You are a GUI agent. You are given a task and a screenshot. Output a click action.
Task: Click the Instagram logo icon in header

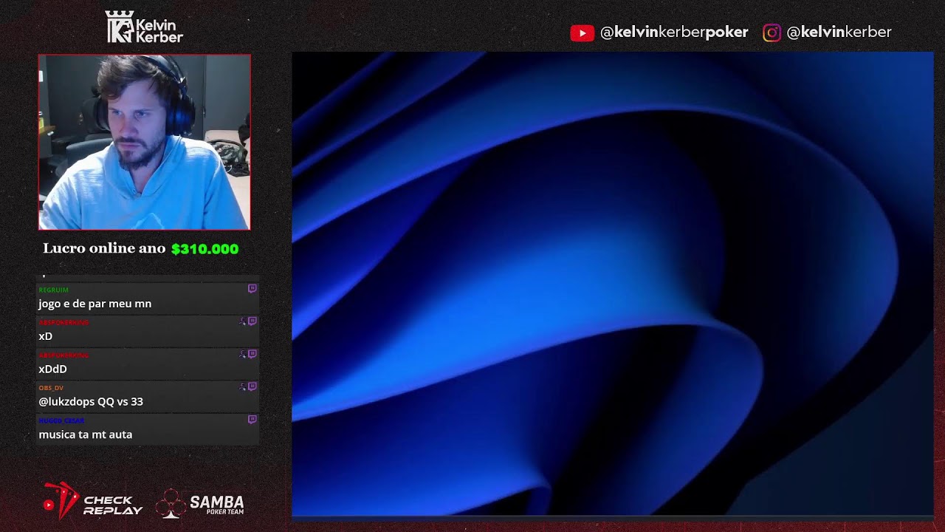(772, 33)
